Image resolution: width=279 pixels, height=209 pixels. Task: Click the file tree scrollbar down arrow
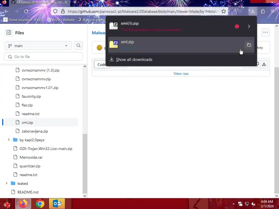(85, 196)
